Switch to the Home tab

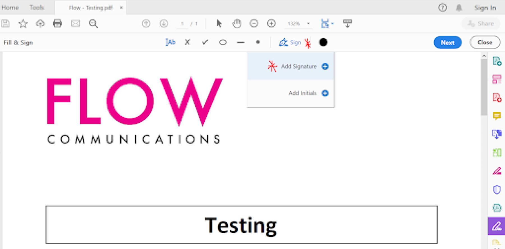[10, 8]
